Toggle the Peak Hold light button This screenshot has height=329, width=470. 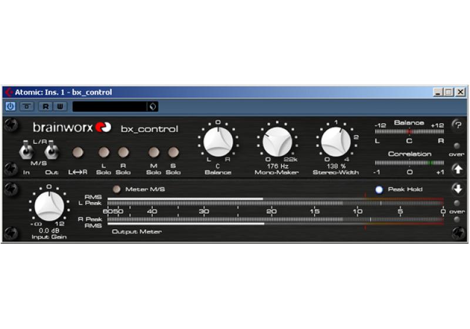[379, 189]
